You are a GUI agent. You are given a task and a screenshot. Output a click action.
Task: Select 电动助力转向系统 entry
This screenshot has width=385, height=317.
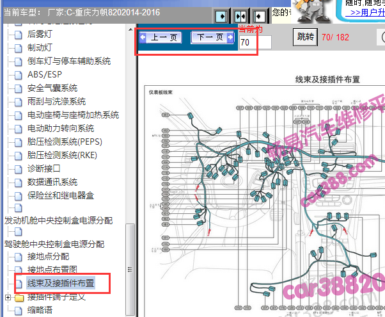coord(61,128)
